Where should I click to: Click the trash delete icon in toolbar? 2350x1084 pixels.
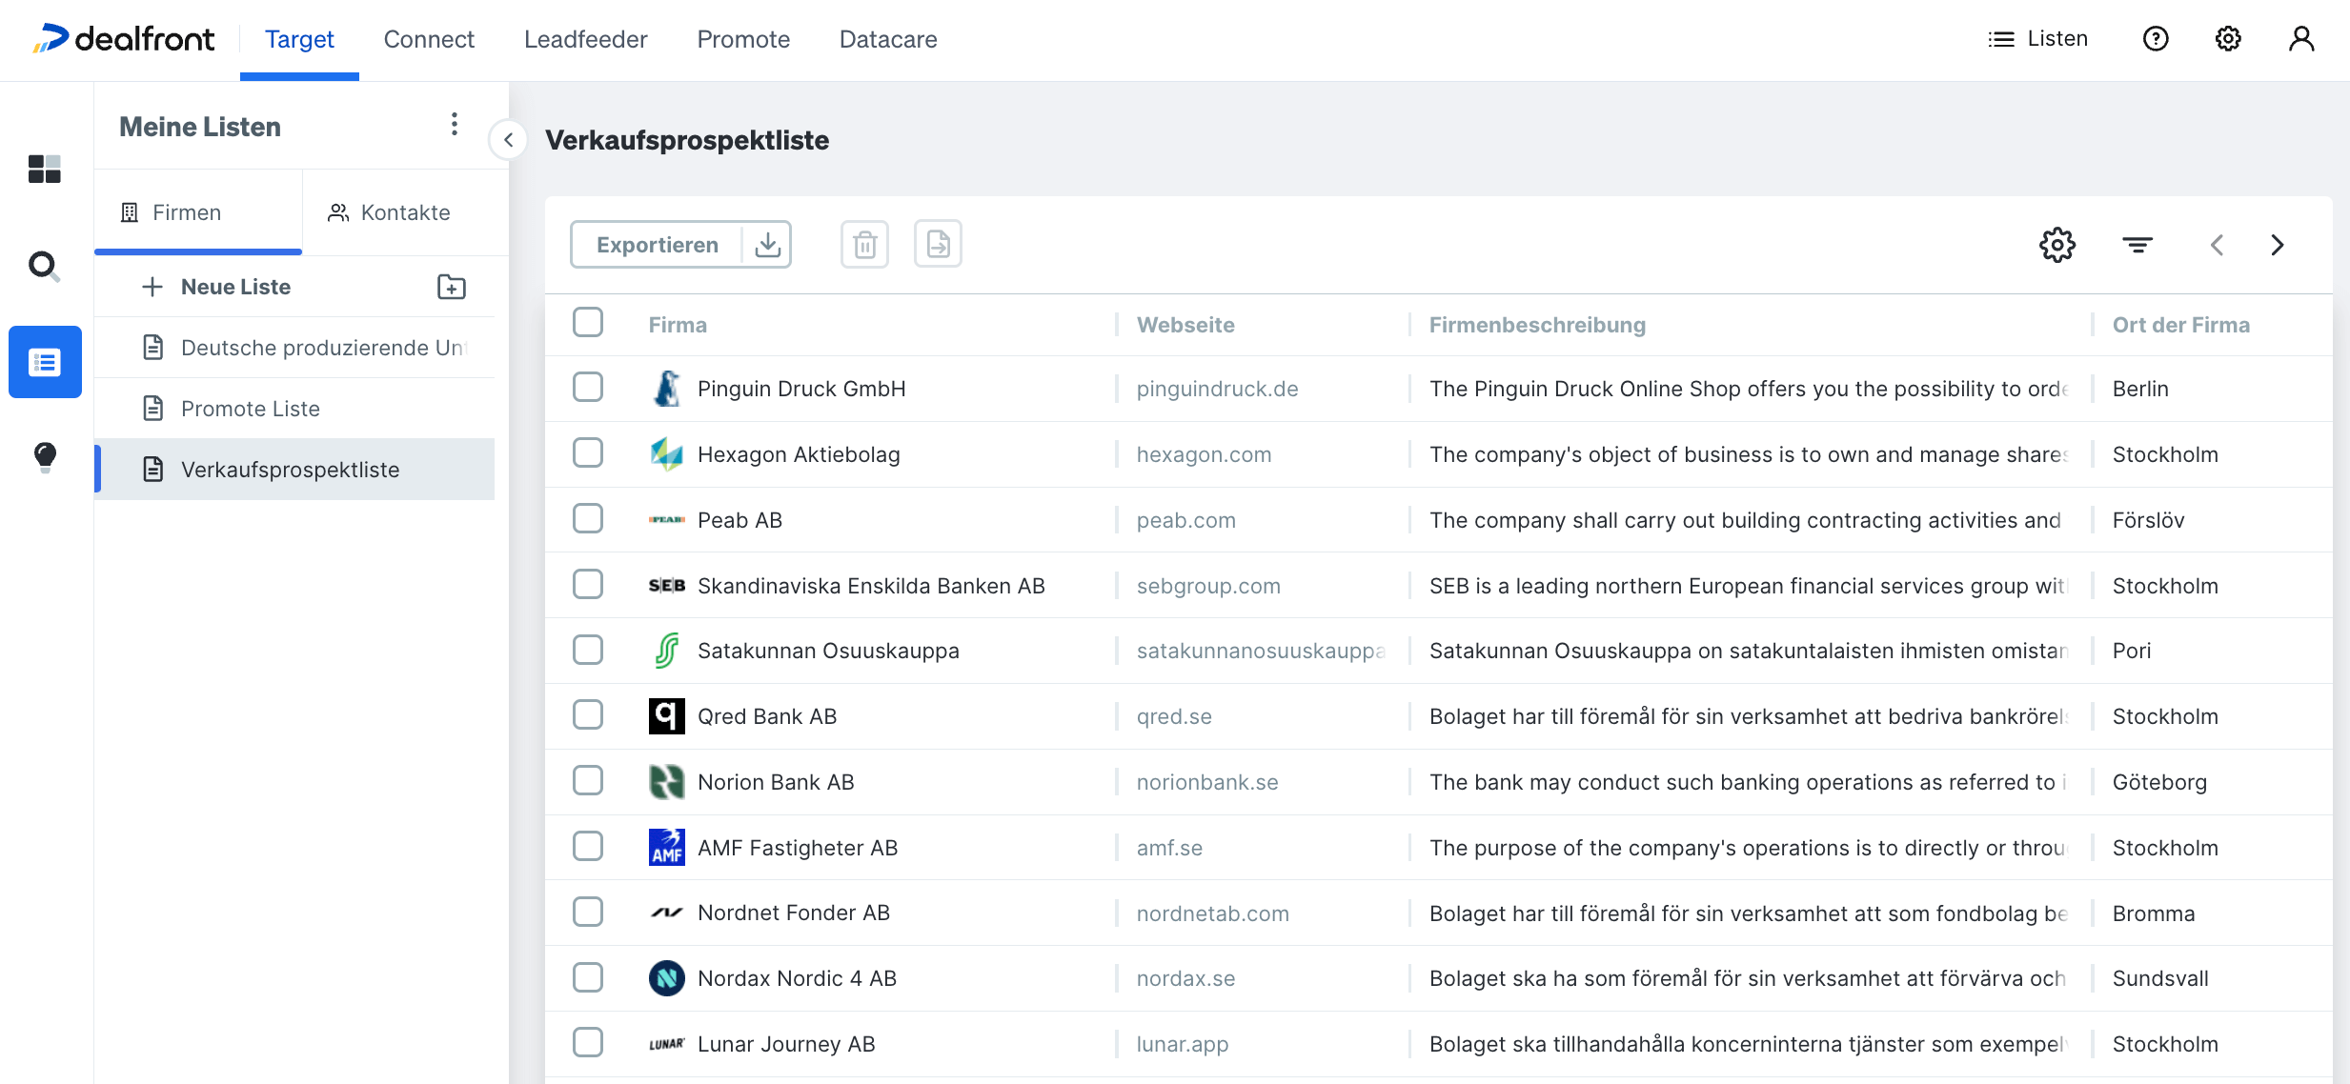pyautogui.click(x=864, y=245)
